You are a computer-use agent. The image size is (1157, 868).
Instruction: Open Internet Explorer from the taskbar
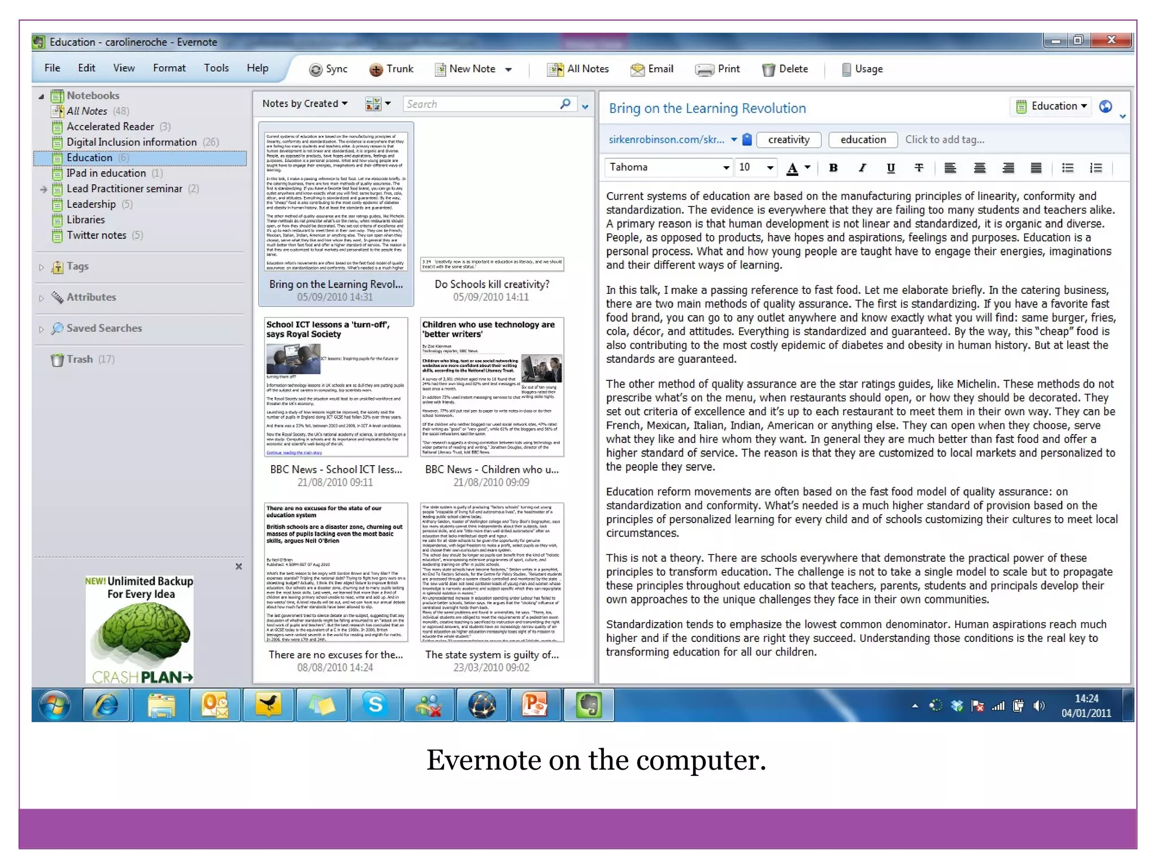[107, 705]
